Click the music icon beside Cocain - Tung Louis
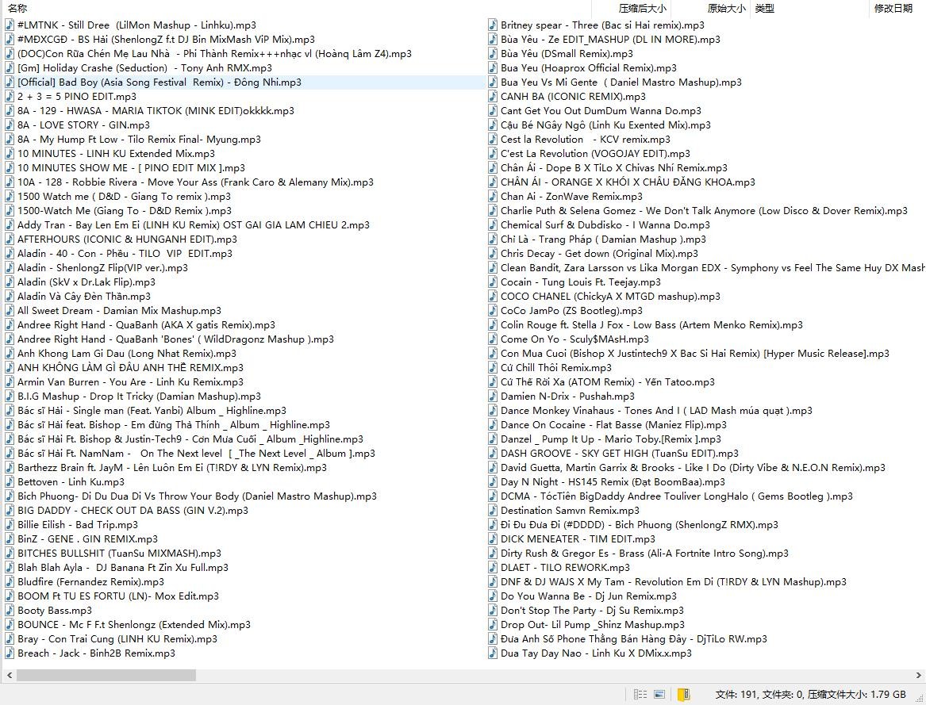 493,282
